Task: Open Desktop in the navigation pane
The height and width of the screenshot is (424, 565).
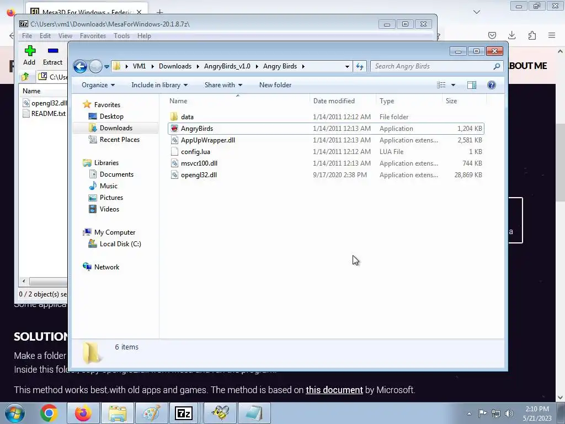Action: pyautogui.click(x=111, y=116)
